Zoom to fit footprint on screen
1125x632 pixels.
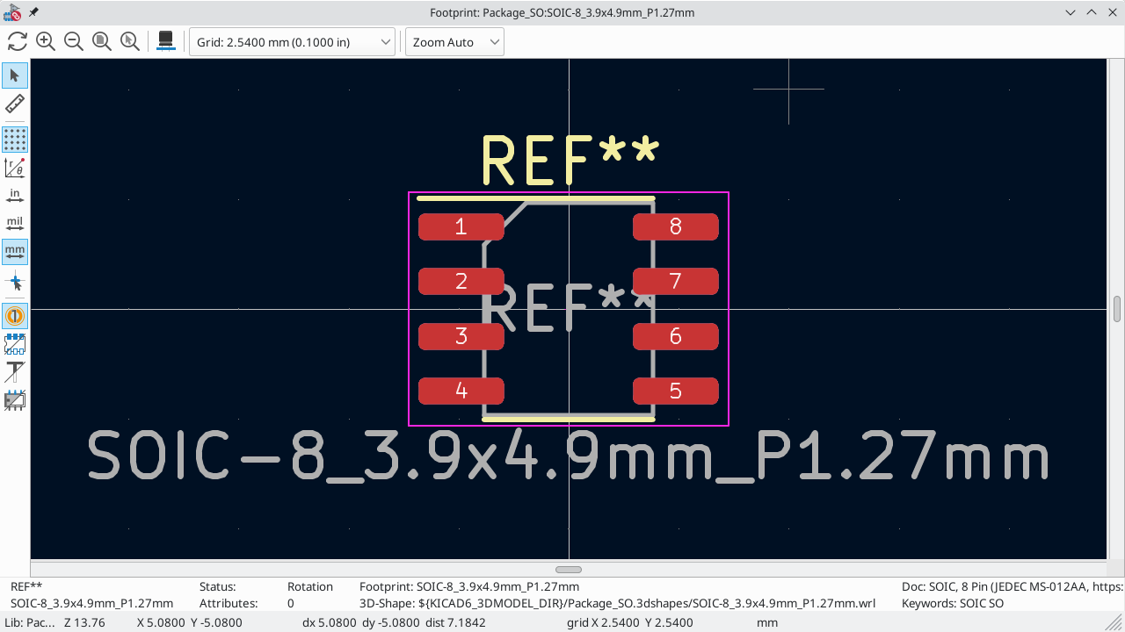pyautogui.click(x=102, y=41)
